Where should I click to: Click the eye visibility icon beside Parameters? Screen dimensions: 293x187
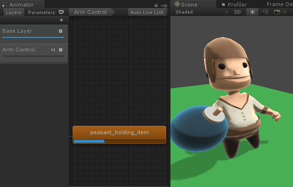61,12
